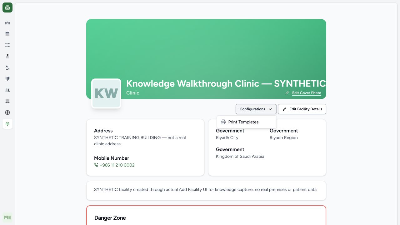
Task: Click the Riyadh Region value
Action: [284, 137]
